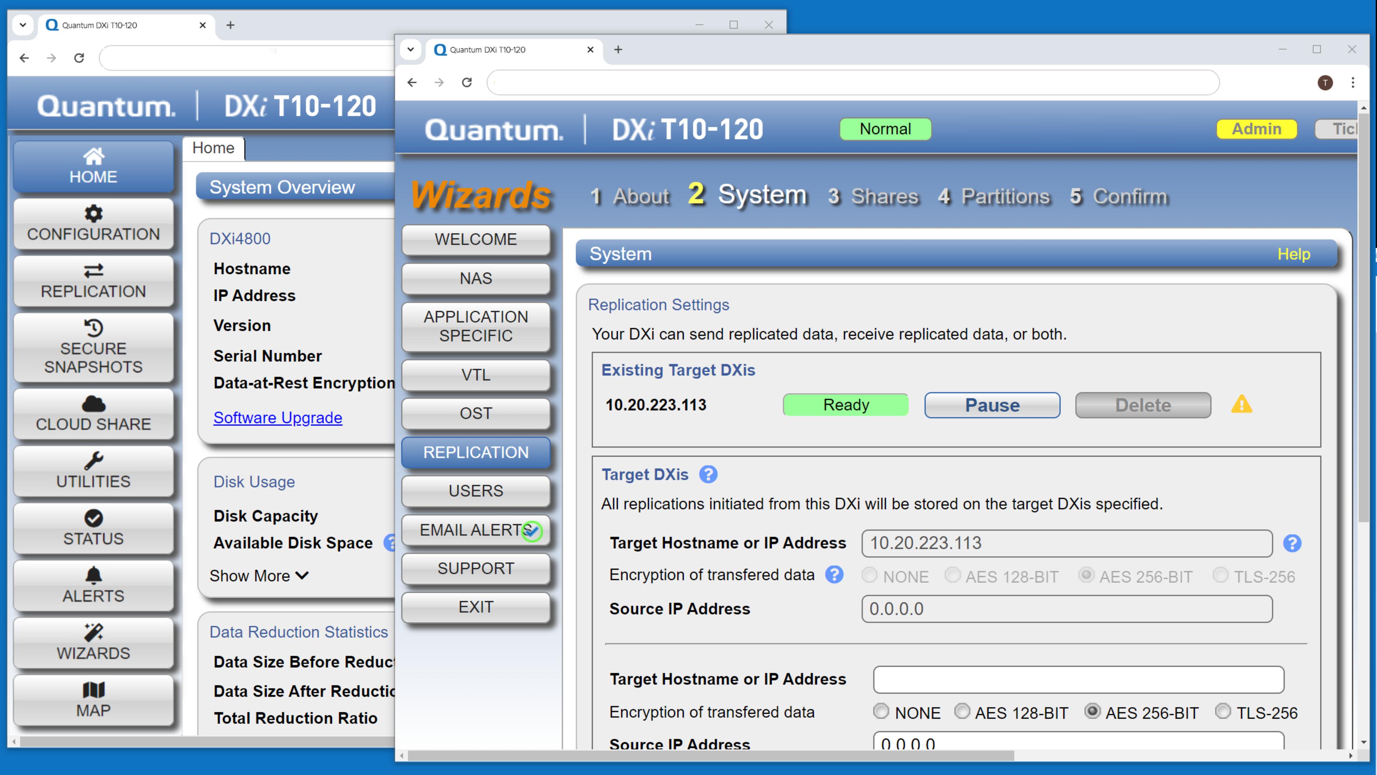Choose NONE for encryption of transferred data
This screenshot has width=1377, height=775.
click(881, 712)
